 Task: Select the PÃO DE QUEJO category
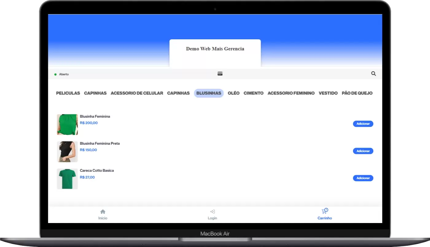point(357,93)
